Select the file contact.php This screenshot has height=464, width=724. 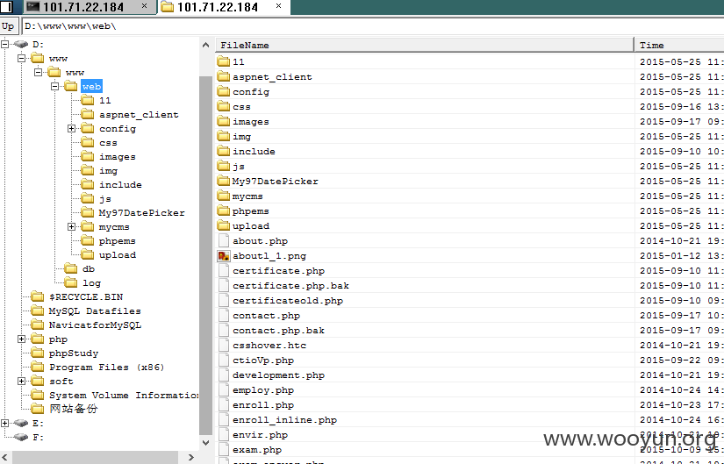pos(267,316)
